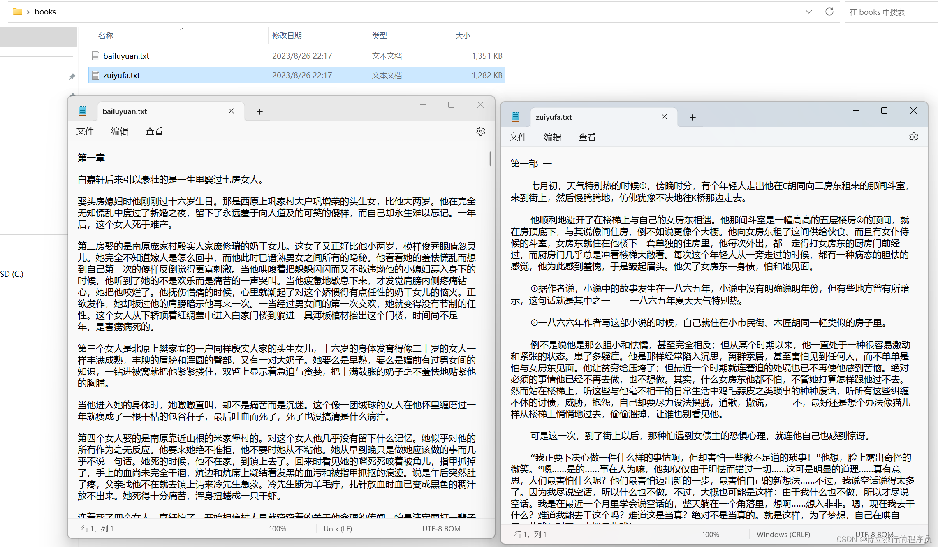This screenshot has width=938, height=547.
Task: Sort files by the 名称 column header
Action: tap(106, 36)
